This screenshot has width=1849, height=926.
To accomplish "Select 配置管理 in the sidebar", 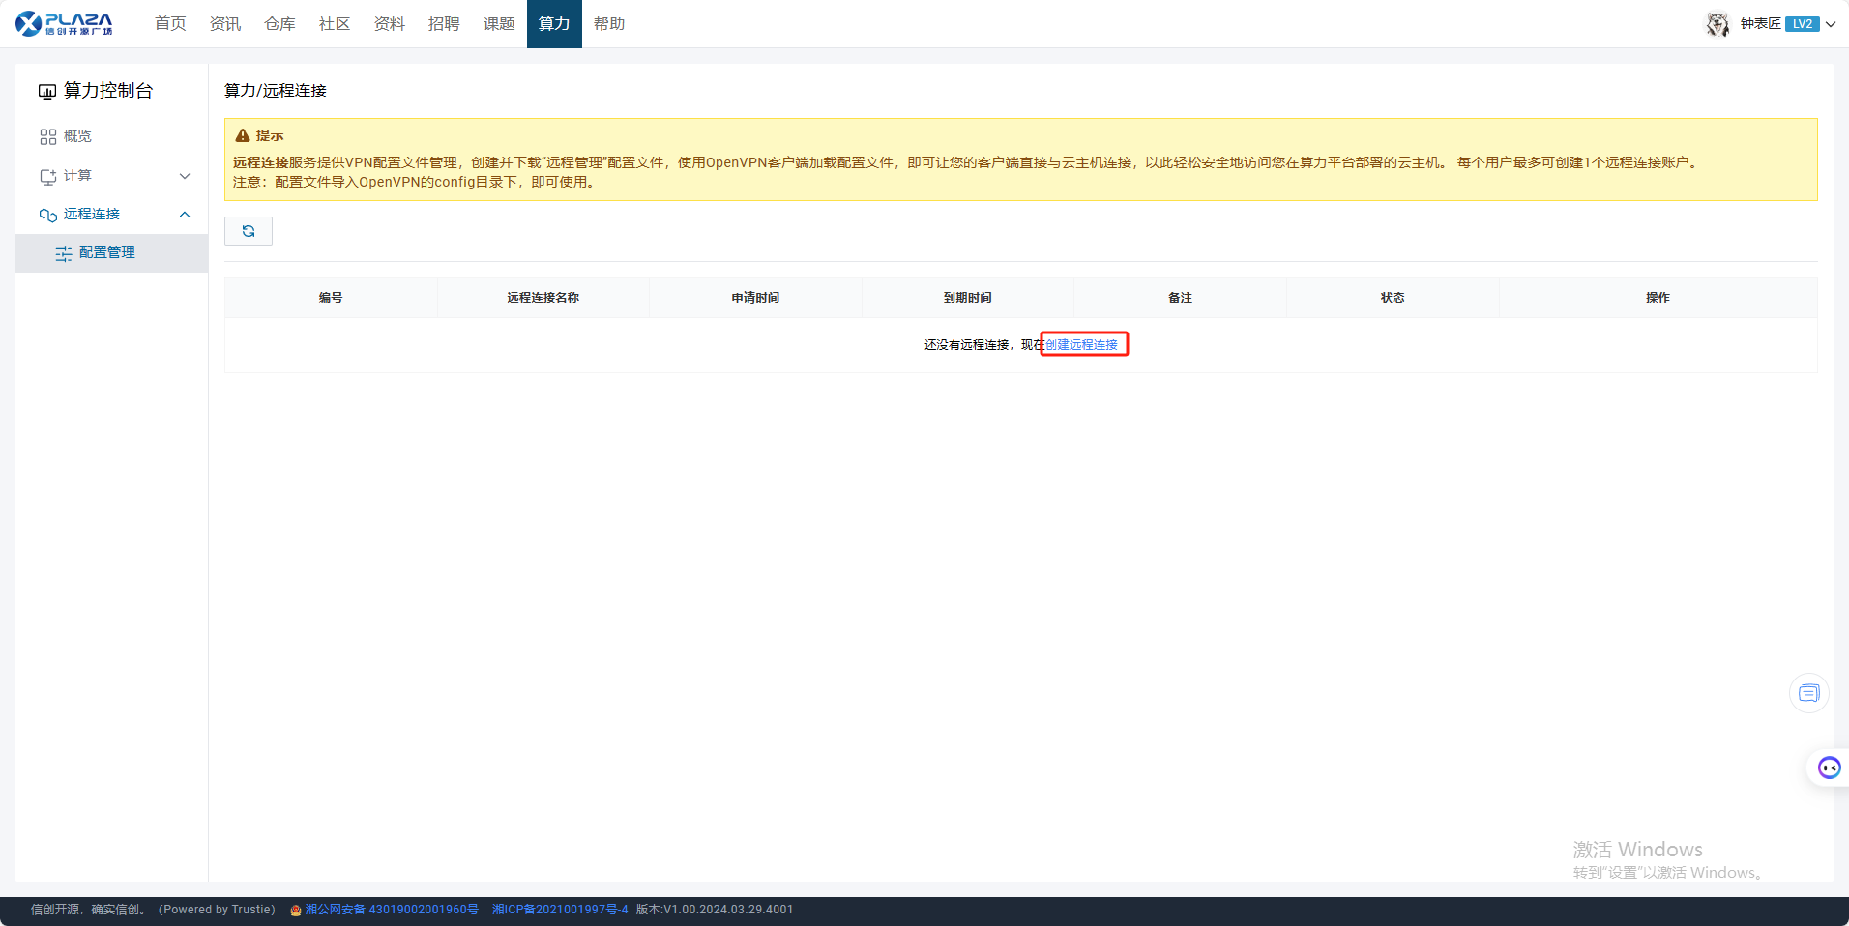I will [107, 253].
